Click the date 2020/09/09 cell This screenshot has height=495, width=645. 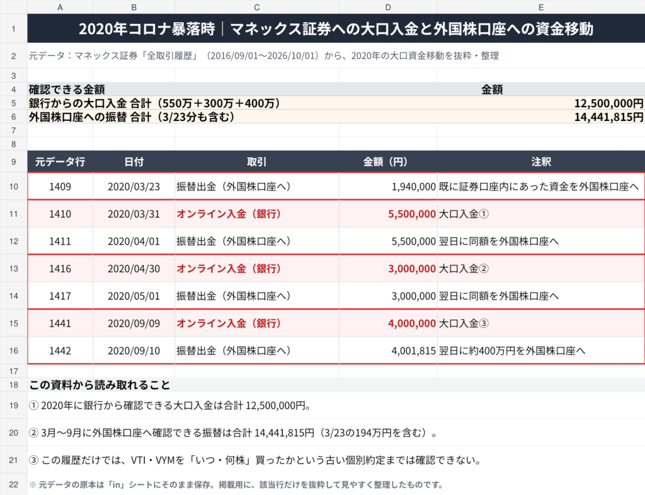click(x=134, y=323)
